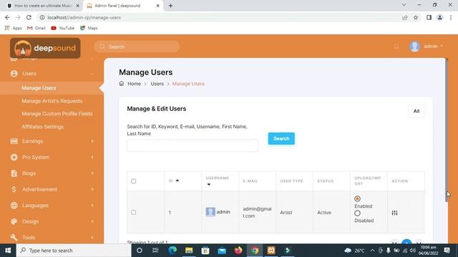Switch to the first browser tab
Screen dimensions: 458x257
pos(43,6)
